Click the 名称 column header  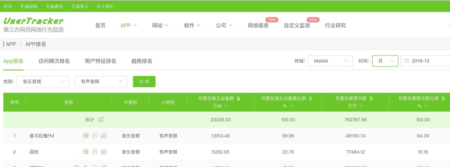point(69,102)
